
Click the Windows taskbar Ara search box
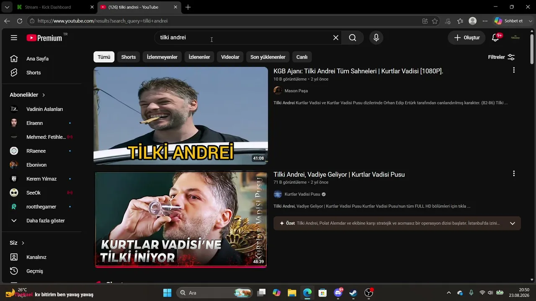(x=214, y=293)
